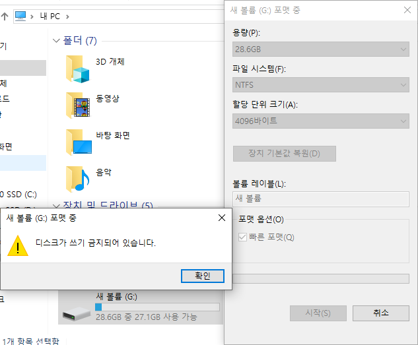Screen dimensions: 418x345
Task: Click the 시작(S) button
Action: (x=318, y=313)
